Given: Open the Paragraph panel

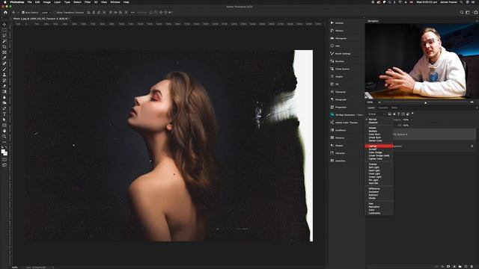Looking at the screenshot, I should tap(338, 99).
